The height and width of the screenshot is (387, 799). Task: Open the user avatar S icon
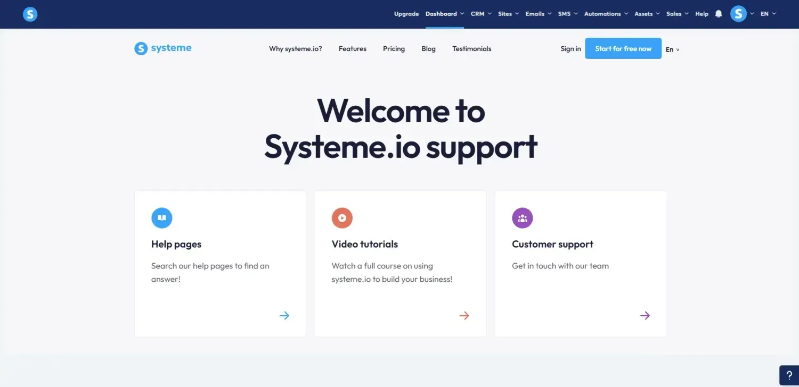(738, 14)
